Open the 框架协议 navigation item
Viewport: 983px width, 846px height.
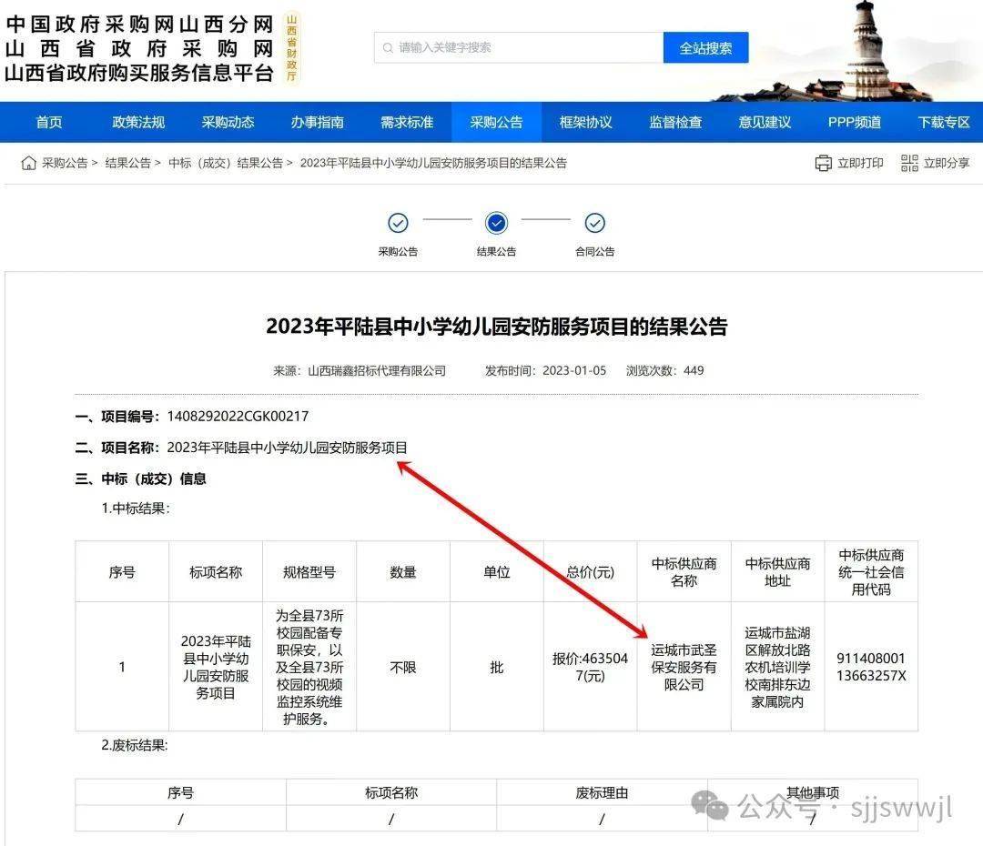point(585,122)
